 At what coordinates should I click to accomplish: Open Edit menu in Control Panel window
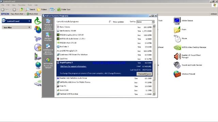tap(8, 5)
